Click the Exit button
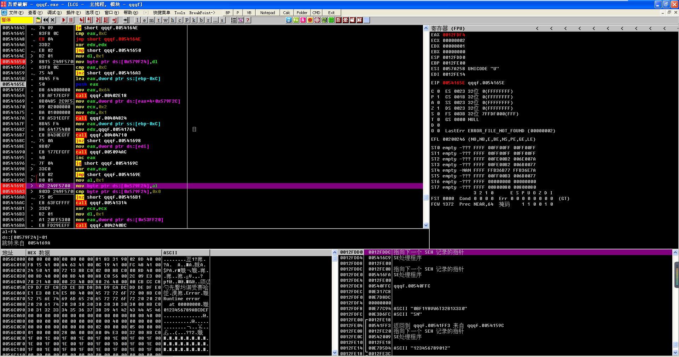The height and width of the screenshot is (357, 679). [331, 13]
